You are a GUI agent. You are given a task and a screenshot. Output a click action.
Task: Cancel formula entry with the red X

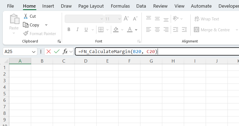pos(49,51)
